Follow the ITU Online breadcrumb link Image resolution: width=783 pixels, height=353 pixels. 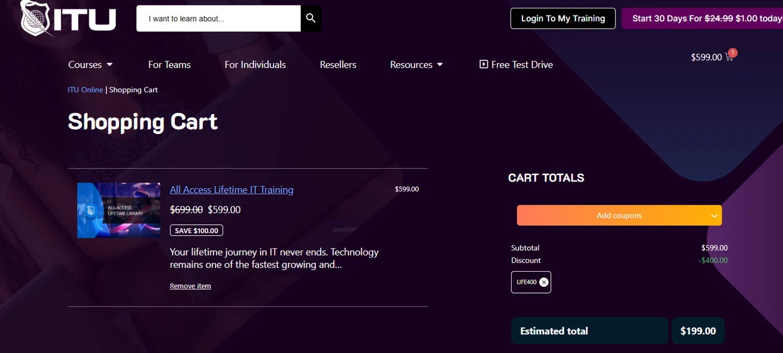86,90
